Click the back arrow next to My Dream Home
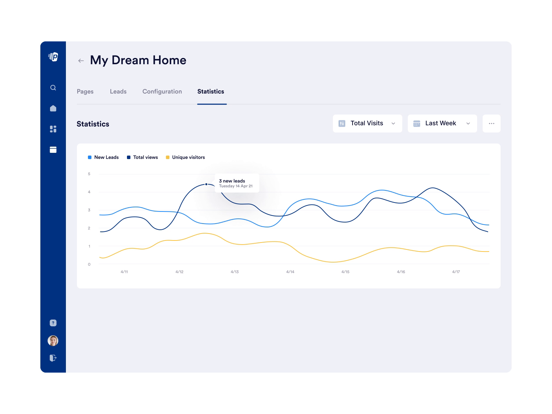Screen dimensions: 552x414 pyautogui.click(x=81, y=60)
